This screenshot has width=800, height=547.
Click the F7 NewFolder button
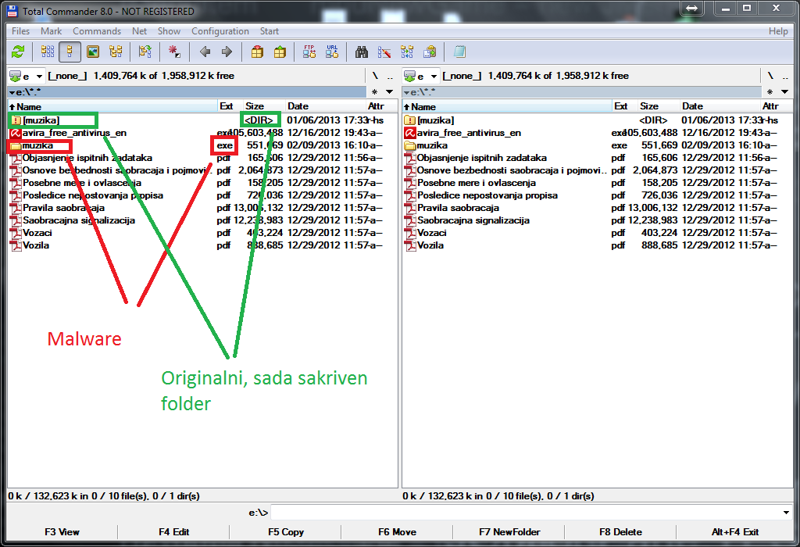509,531
